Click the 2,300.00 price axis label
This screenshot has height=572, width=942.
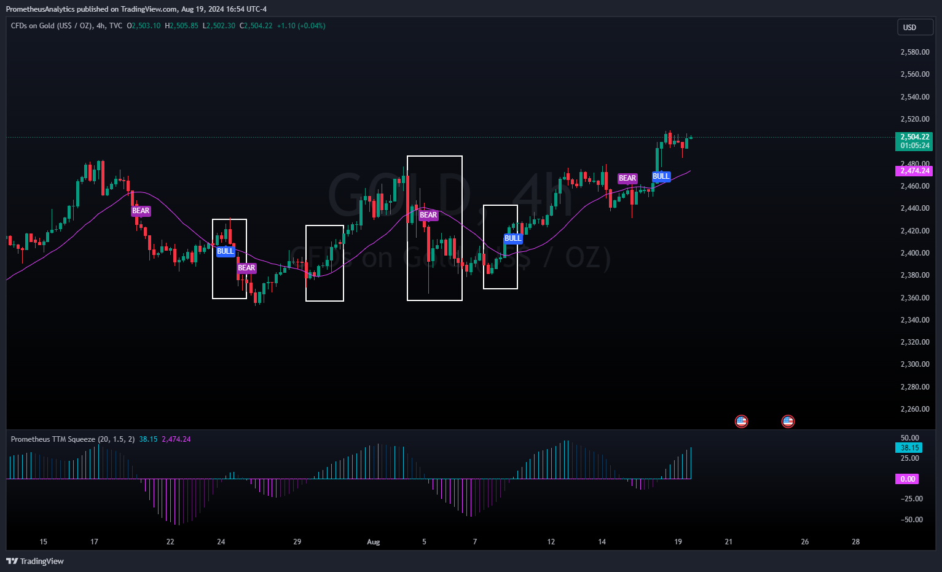pyautogui.click(x=915, y=364)
